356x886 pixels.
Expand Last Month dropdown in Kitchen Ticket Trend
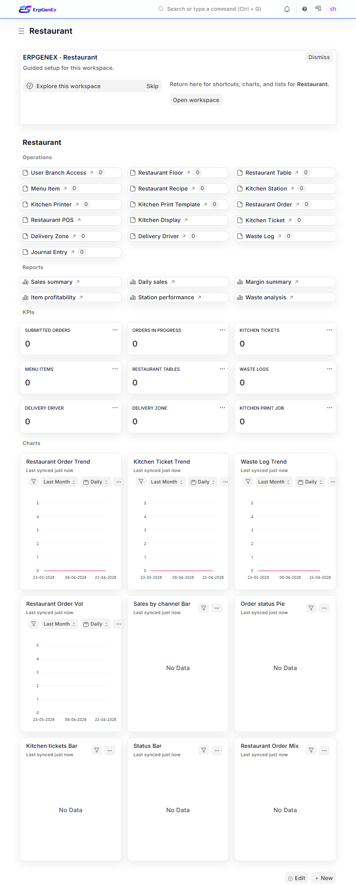pyautogui.click(x=167, y=482)
